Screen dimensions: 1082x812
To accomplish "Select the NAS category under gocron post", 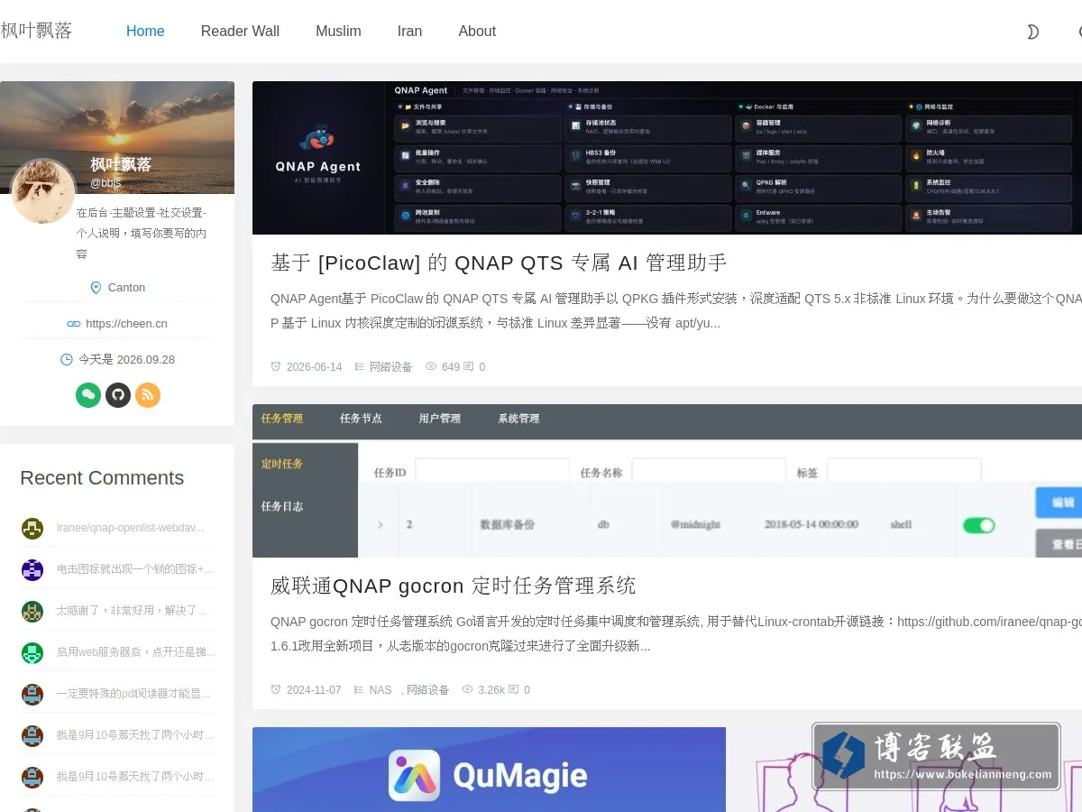I will [381, 690].
